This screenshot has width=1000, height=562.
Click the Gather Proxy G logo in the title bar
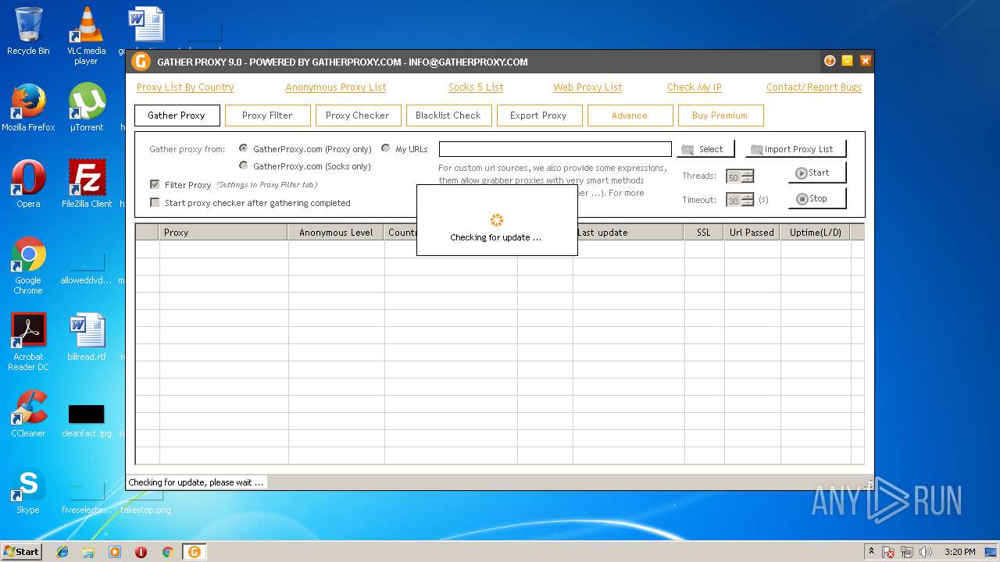click(141, 62)
